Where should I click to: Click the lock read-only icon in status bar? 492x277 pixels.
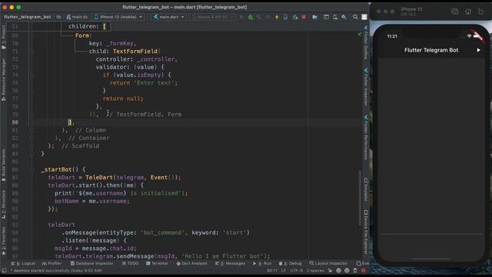pyautogui.click(x=330, y=270)
